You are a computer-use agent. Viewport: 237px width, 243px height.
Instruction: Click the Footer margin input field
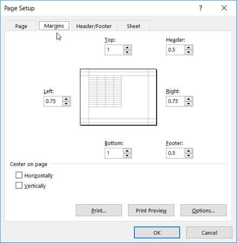click(x=175, y=153)
